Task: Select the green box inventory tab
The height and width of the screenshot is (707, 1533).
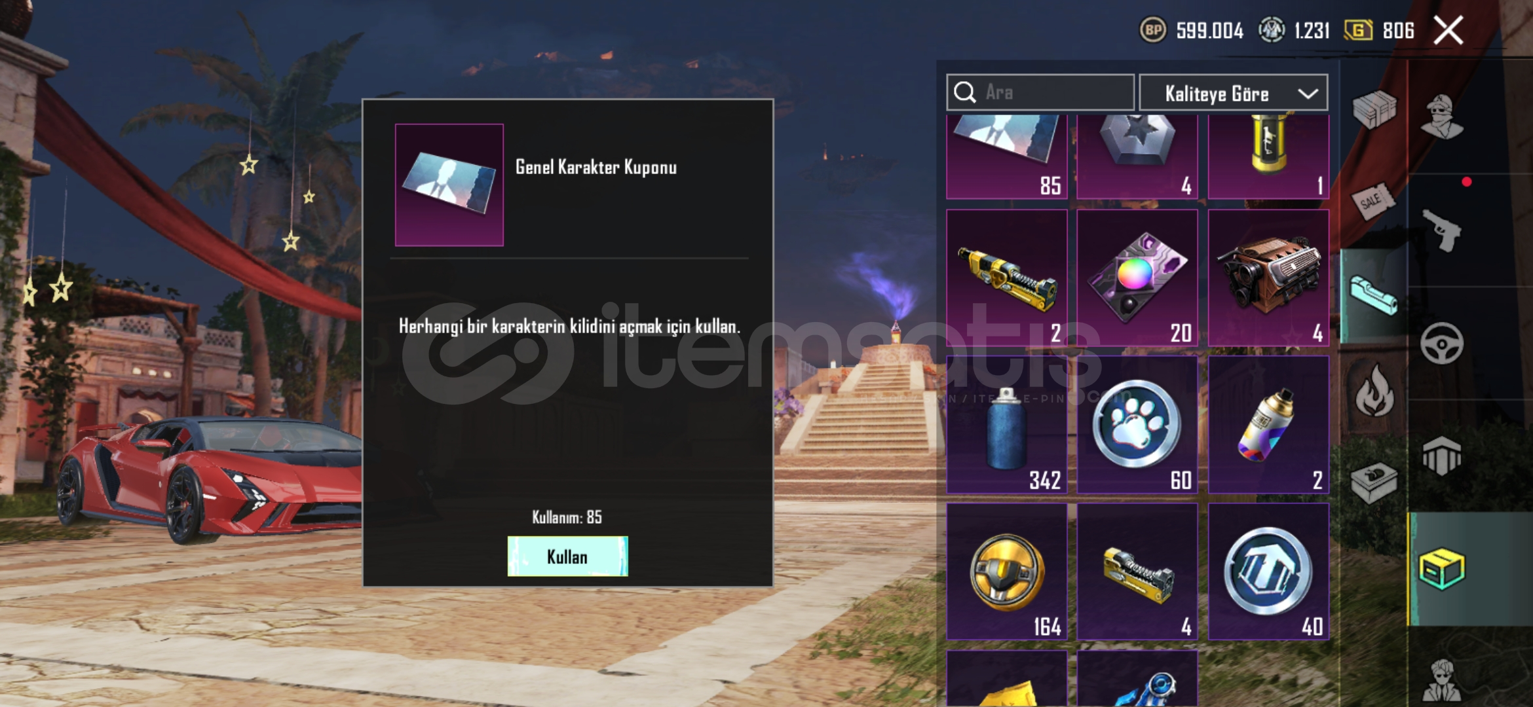Action: 1442,570
